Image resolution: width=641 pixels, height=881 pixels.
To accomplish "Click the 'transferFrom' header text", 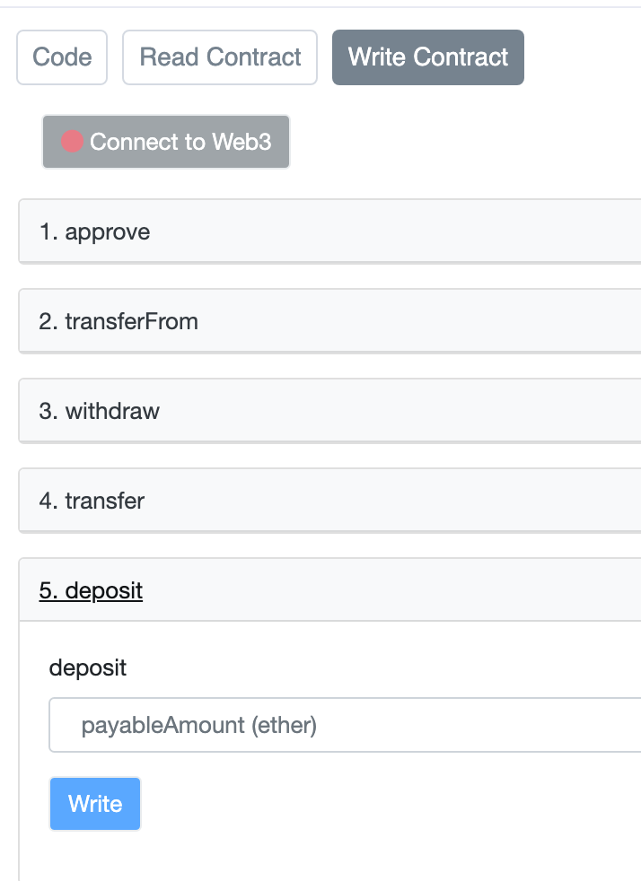I will pyautogui.click(x=131, y=321).
